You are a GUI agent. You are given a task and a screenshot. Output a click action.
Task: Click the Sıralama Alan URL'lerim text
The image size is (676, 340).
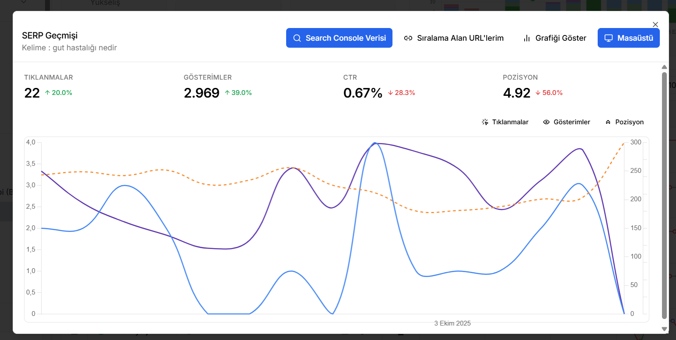click(x=460, y=38)
